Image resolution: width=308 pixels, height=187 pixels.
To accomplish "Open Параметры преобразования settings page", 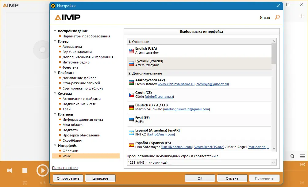I will pyautogui.click(x=86, y=36).
